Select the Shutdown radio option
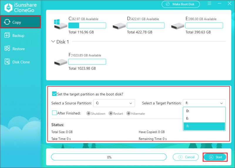Image resolution: width=235 pixels, height=168 pixels. point(88,113)
